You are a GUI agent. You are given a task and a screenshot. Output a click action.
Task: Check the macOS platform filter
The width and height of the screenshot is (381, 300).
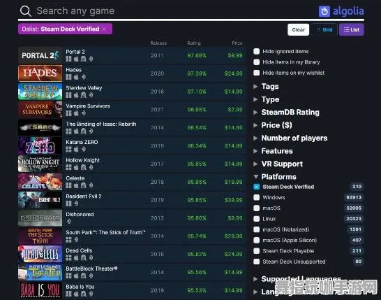(257, 208)
